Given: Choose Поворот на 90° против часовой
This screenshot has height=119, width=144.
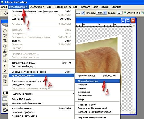Looking at the screenshot, I should point(97,112).
